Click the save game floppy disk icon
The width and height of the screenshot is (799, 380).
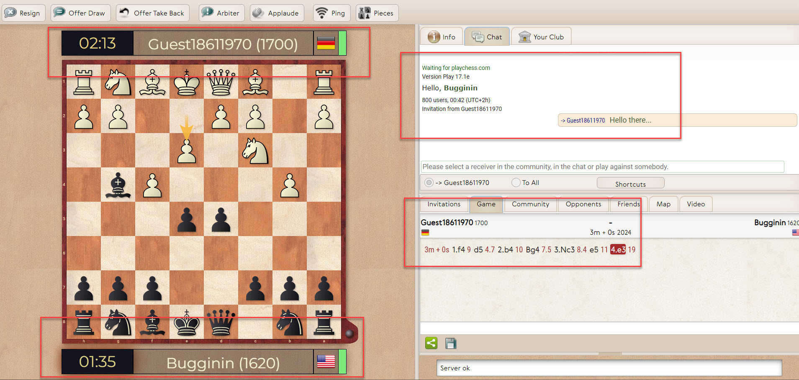(451, 343)
